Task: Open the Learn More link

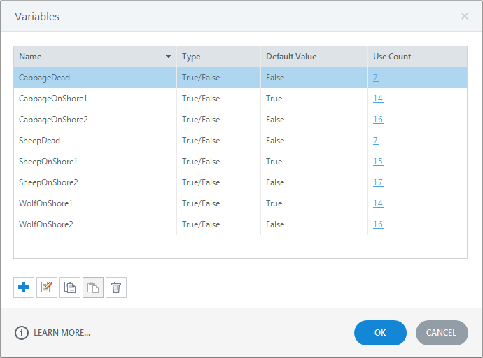Action: click(x=62, y=333)
